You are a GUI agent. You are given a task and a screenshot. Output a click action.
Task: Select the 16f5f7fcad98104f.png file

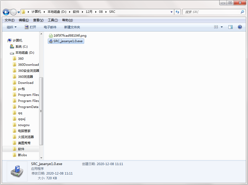(67, 36)
